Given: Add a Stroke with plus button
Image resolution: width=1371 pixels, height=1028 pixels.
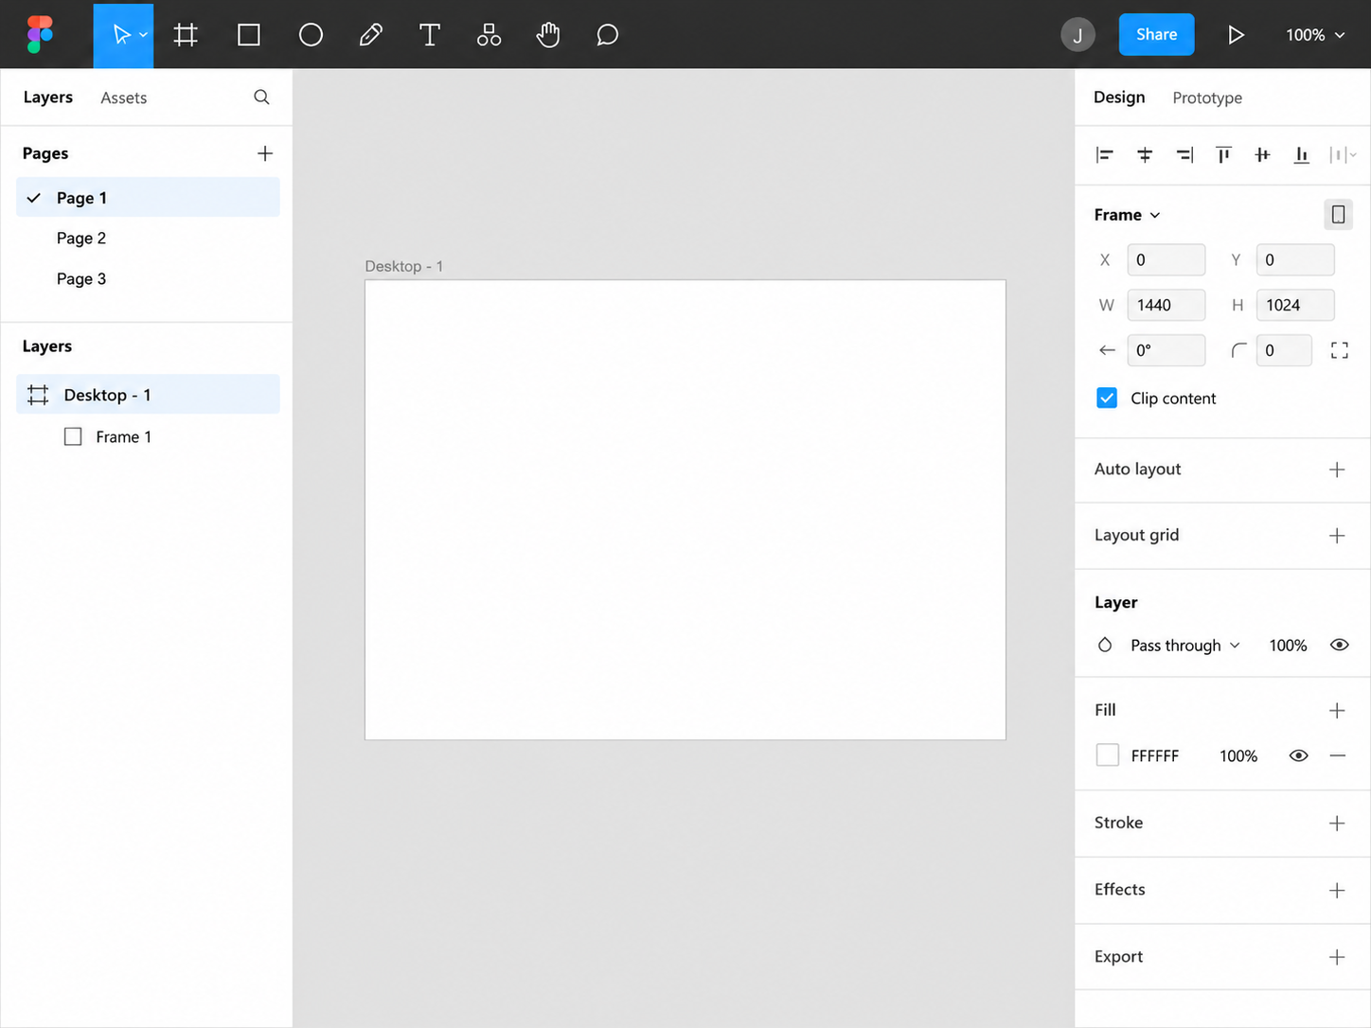Looking at the screenshot, I should (x=1337, y=824).
